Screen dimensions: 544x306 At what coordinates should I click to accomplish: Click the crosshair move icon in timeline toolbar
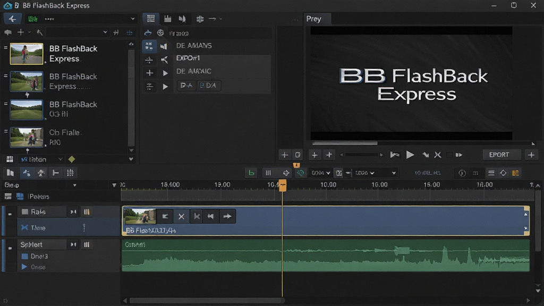[286, 173]
